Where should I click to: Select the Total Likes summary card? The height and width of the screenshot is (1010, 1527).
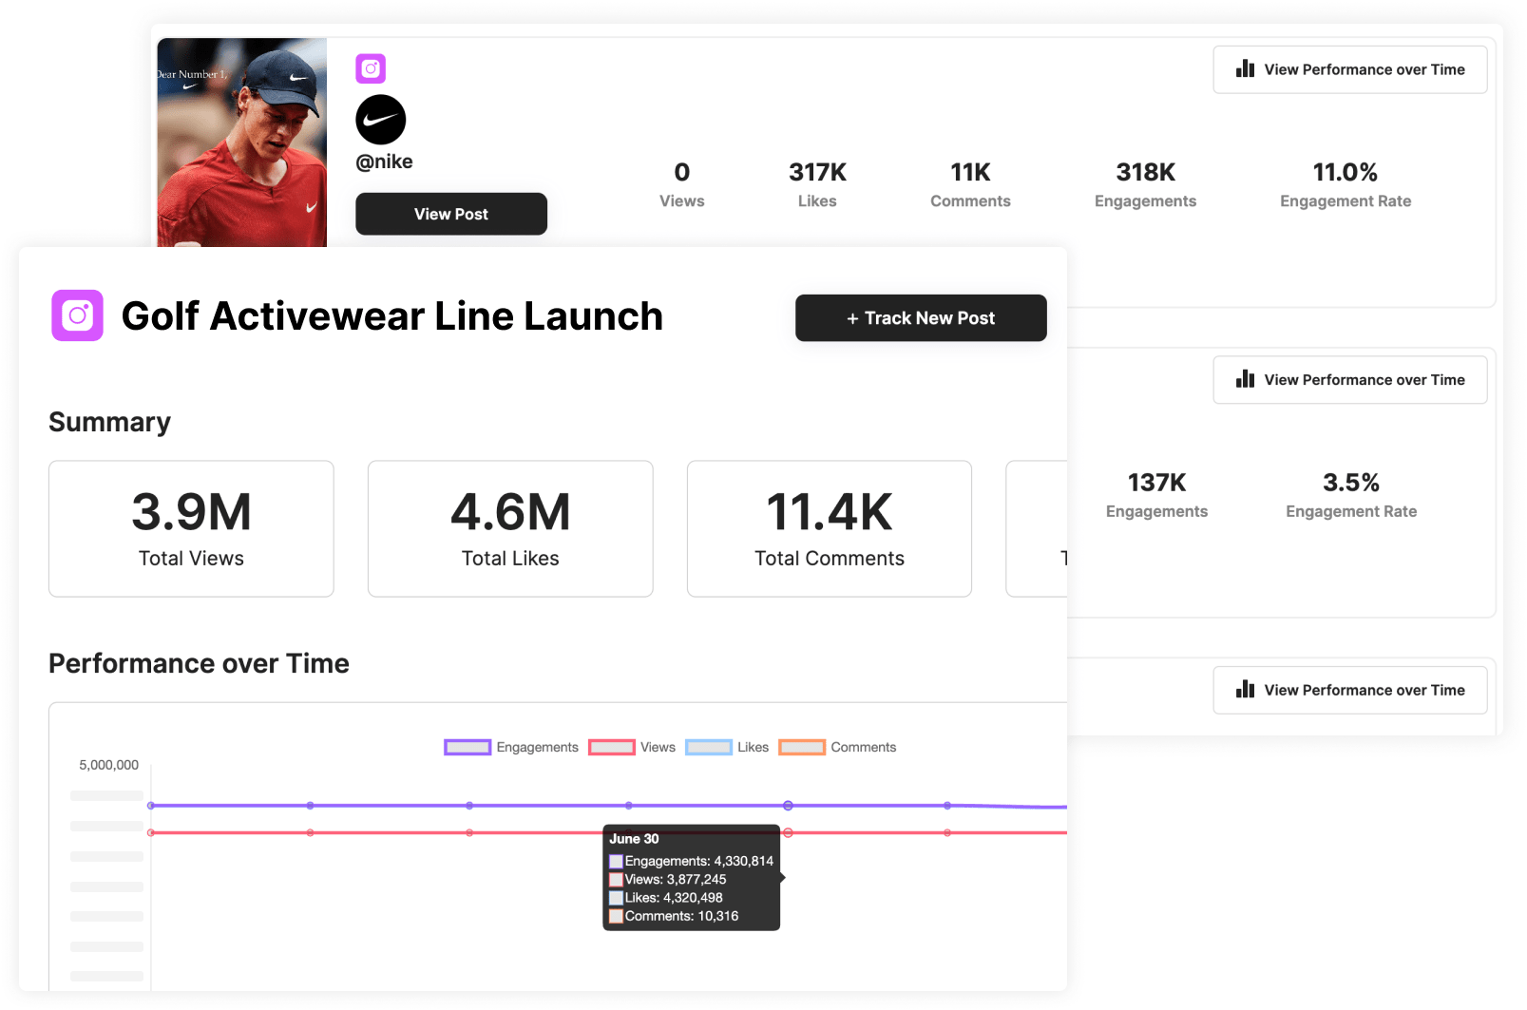pos(510,528)
